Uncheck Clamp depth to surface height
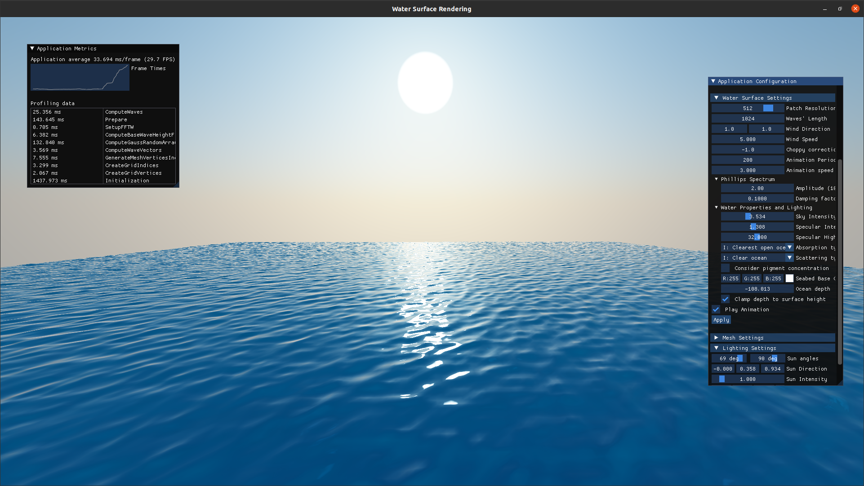864x486 pixels. 726,299
